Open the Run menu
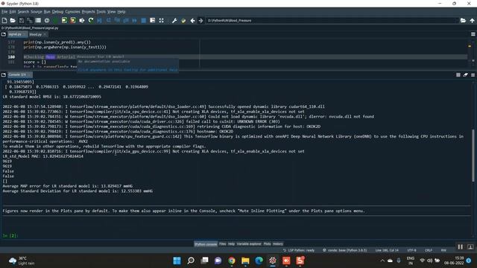Image resolution: width=477 pixels, height=268 pixels. tap(47, 12)
